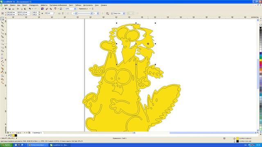Click the Import icon

[x=47, y=9]
